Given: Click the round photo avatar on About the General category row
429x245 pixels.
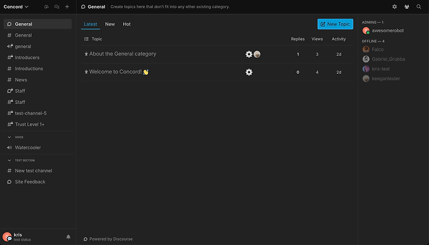Looking at the screenshot, I should pyautogui.click(x=257, y=54).
